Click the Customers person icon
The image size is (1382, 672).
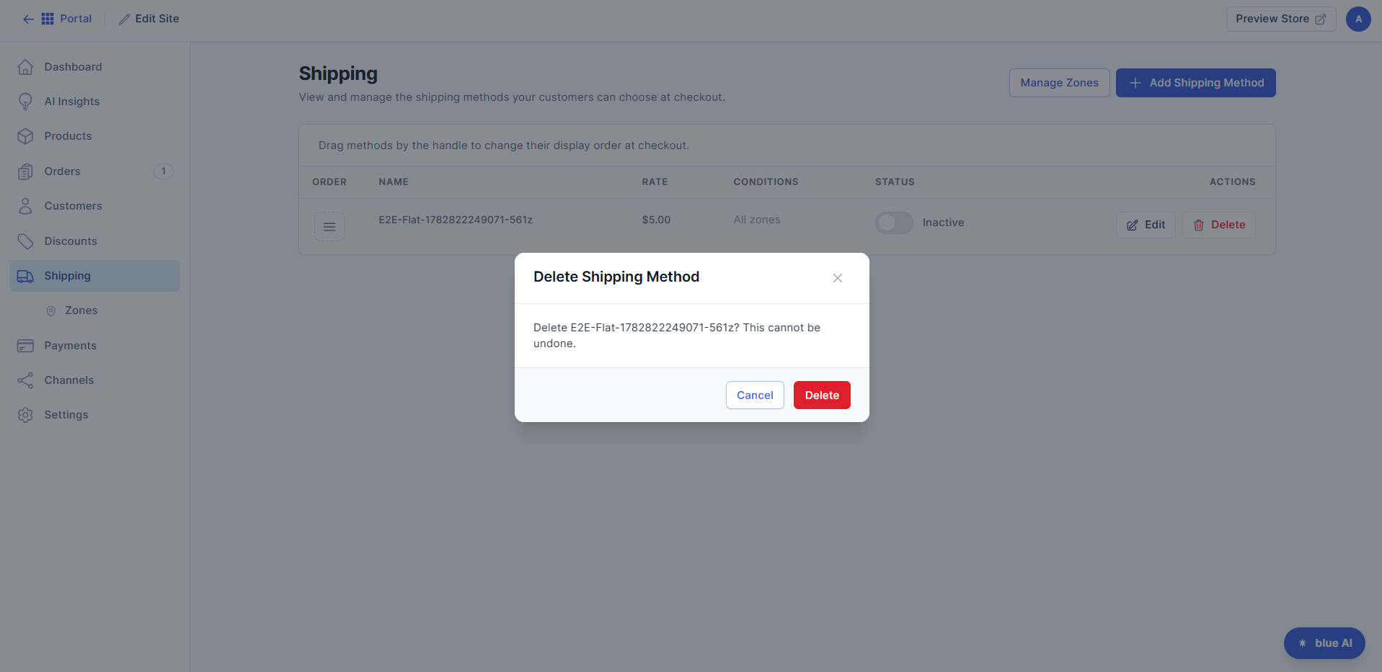25,206
